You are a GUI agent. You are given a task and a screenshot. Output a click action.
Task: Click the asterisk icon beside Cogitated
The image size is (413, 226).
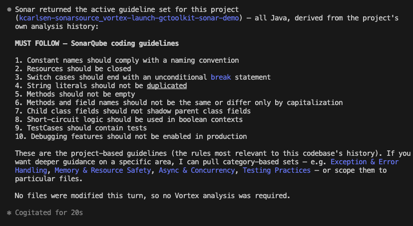click(9, 213)
